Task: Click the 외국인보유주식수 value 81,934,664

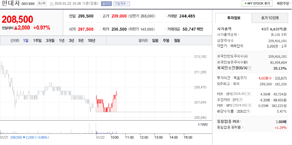Action: [x=279, y=62]
